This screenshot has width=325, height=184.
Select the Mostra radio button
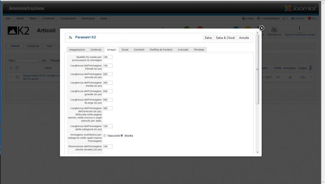(121, 135)
